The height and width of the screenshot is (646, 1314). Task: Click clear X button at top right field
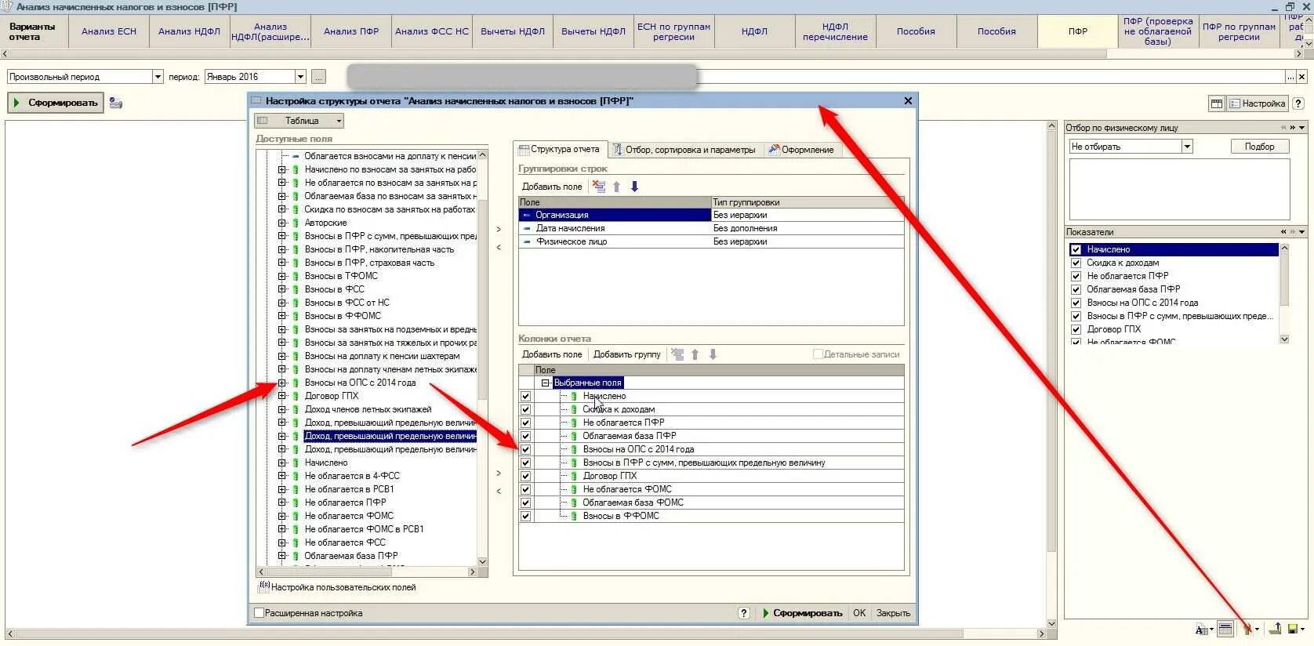pos(1301,77)
